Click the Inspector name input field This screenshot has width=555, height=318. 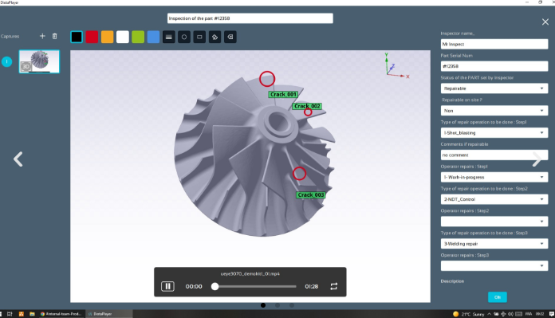pos(494,44)
